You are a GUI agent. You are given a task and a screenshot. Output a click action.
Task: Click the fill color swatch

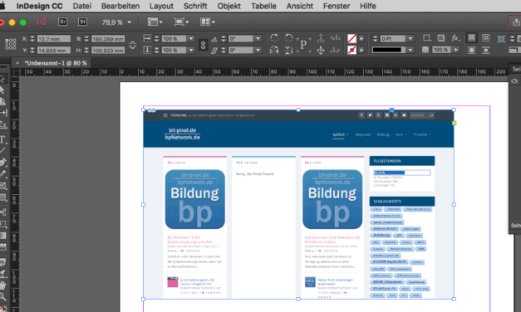click(351, 38)
